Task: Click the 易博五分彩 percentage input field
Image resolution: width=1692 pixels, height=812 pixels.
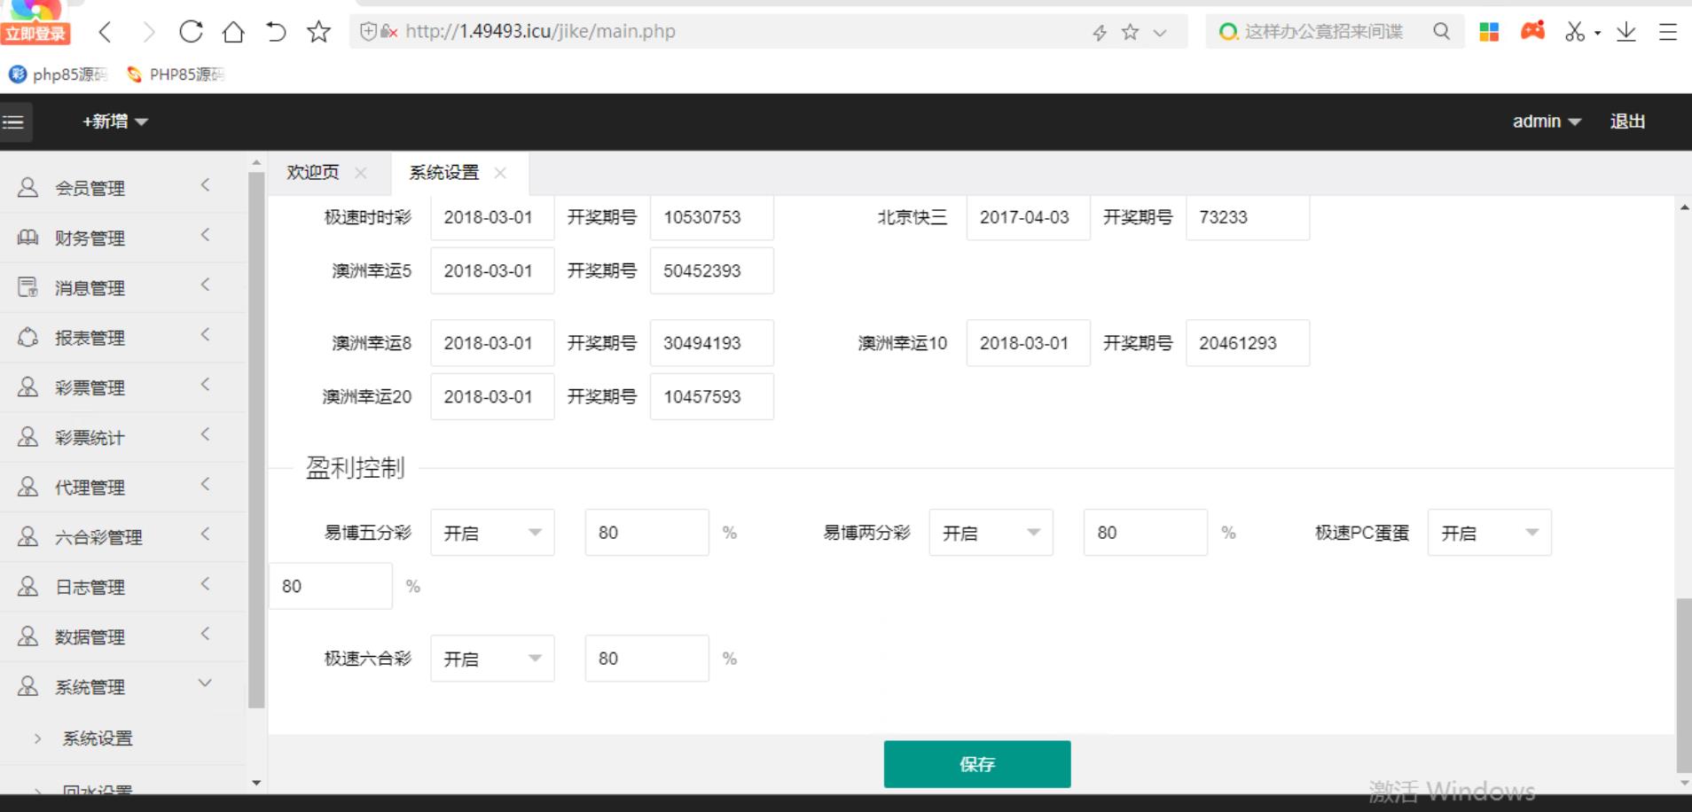Action: 646,533
